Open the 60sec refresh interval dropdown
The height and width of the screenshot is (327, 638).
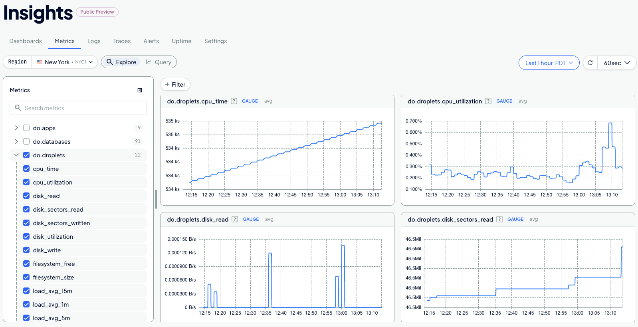coord(617,63)
